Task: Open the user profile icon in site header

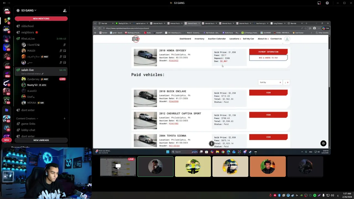Action: (287, 39)
